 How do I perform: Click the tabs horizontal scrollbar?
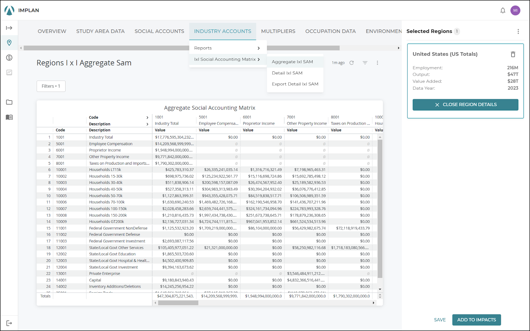pos(182,48)
